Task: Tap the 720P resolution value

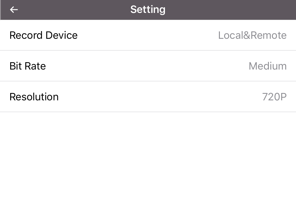Action: pyautogui.click(x=274, y=97)
